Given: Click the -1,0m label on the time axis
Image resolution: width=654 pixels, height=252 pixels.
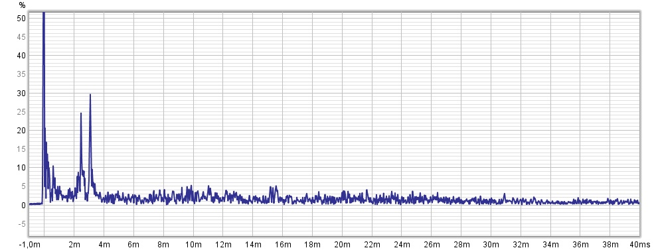Looking at the screenshot, I should [30, 243].
